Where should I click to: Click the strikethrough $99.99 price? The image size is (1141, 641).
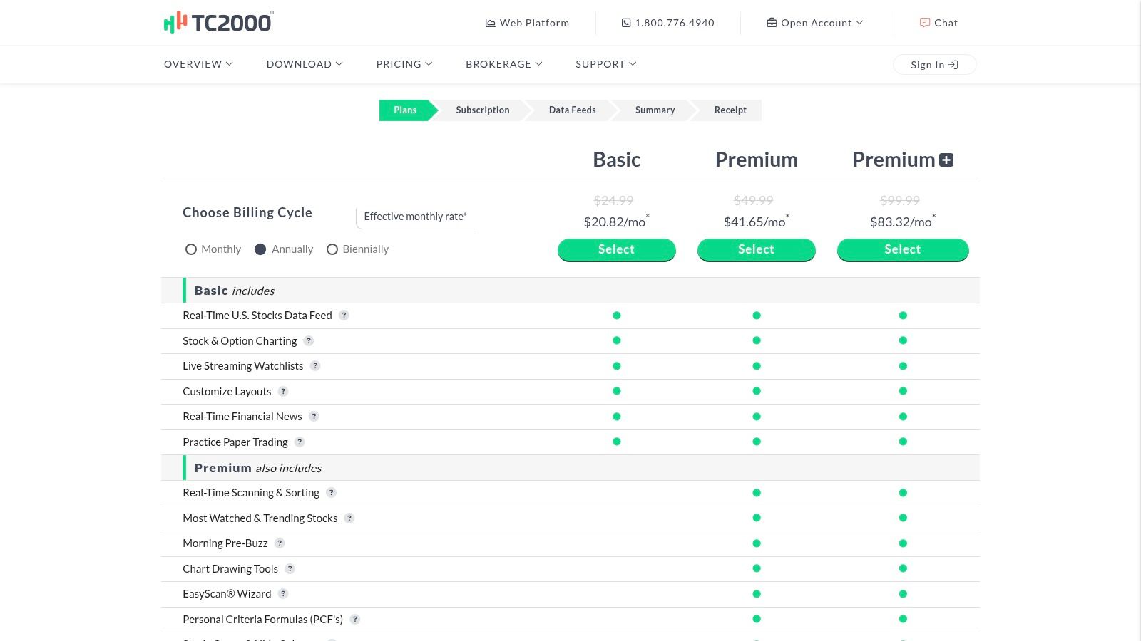point(900,201)
